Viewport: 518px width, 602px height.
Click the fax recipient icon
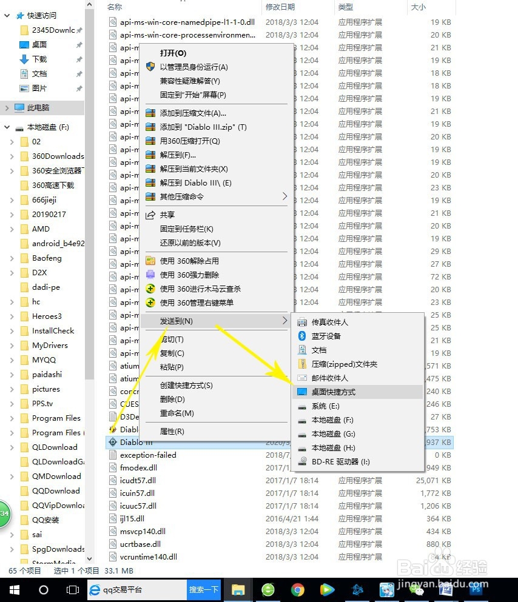tap(302, 322)
